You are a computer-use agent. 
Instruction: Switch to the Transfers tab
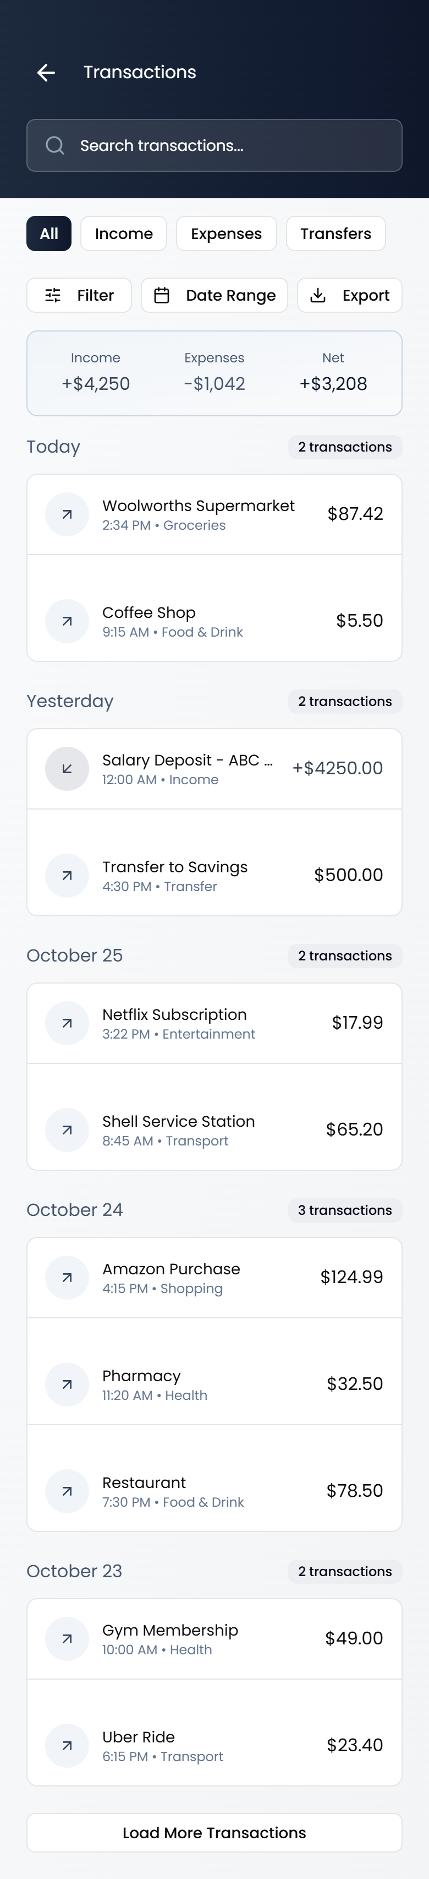335,233
